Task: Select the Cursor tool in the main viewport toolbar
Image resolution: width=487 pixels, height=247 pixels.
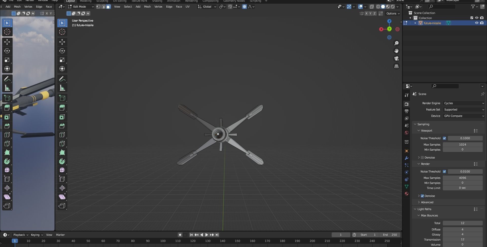Action: coord(62,32)
